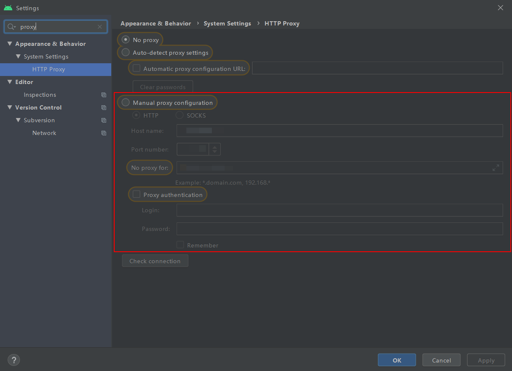512x371 pixels.
Task: Click the Check connection button
Action: click(x=155, y=261)
